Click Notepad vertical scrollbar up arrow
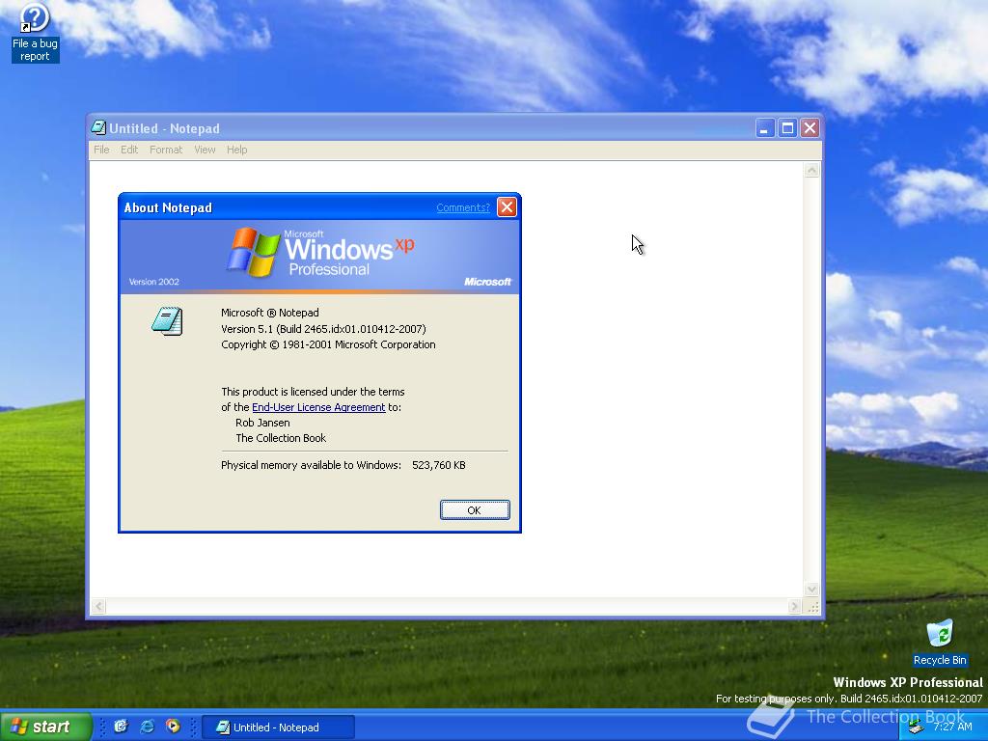This screenshot has height=741, width=988. click(811, 170)
